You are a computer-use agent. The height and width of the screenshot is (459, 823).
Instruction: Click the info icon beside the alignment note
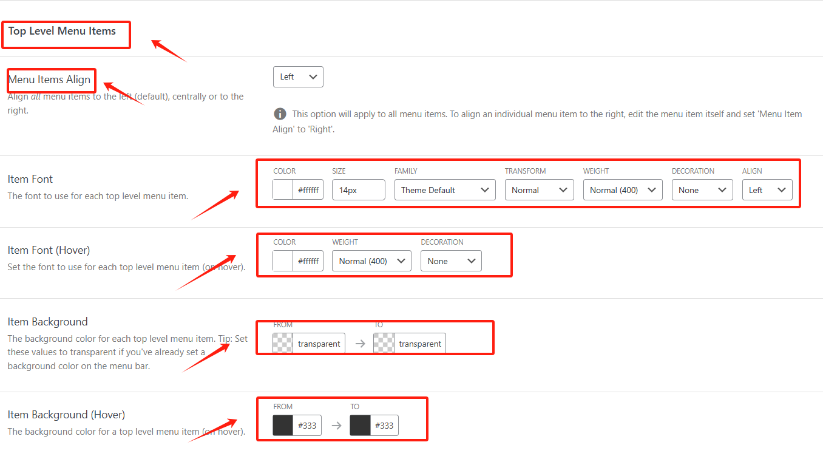pyautogui.click(x=280, y=114)
